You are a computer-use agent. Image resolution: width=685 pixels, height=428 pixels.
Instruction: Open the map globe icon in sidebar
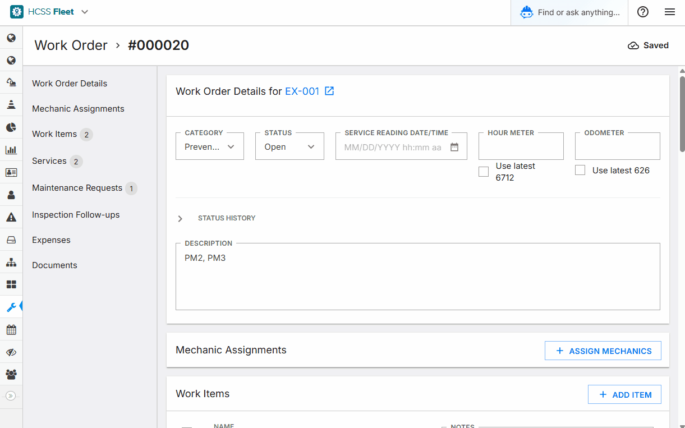click(x=11, y=38)
